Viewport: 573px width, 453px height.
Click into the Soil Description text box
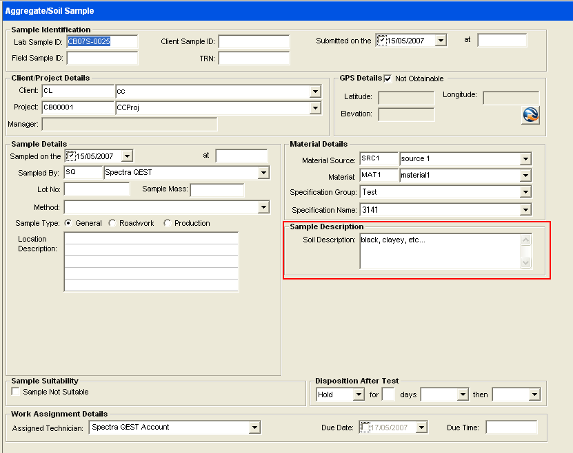tap(439, 251)
